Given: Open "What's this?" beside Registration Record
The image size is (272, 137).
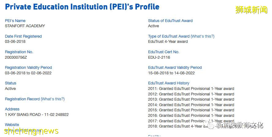Looking at the screenshot, I should tap(53, 99).
